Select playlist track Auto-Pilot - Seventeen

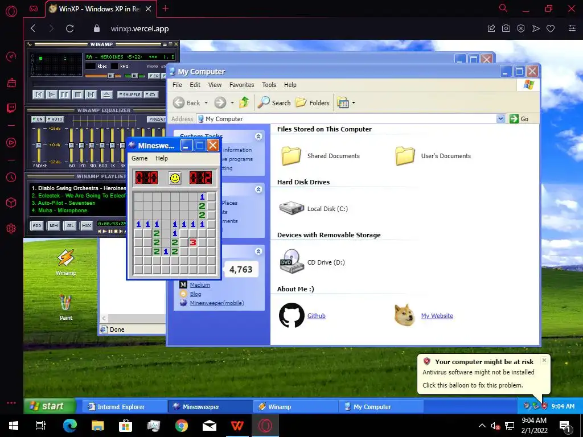point(64,203)
